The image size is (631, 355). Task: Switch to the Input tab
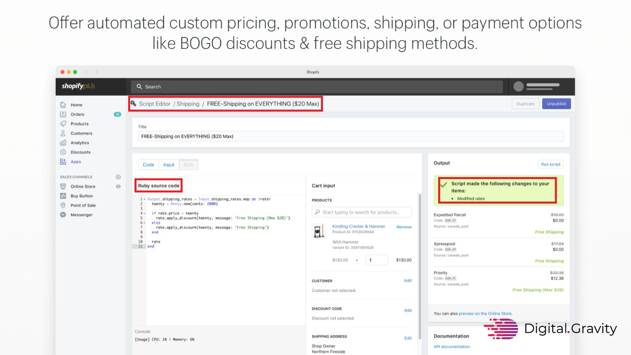[x=169, y=165]
